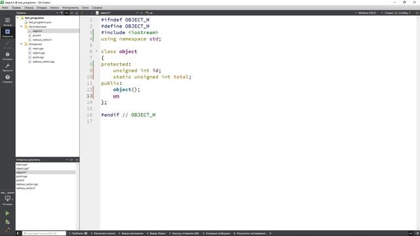Click the link-with-editor icon in Projects panel
Screen dimensions: 420x236
click(67, 13)
